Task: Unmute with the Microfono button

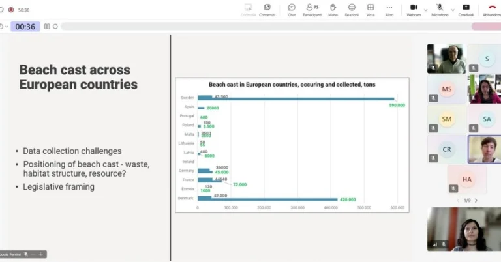Action: coord(440,9)
